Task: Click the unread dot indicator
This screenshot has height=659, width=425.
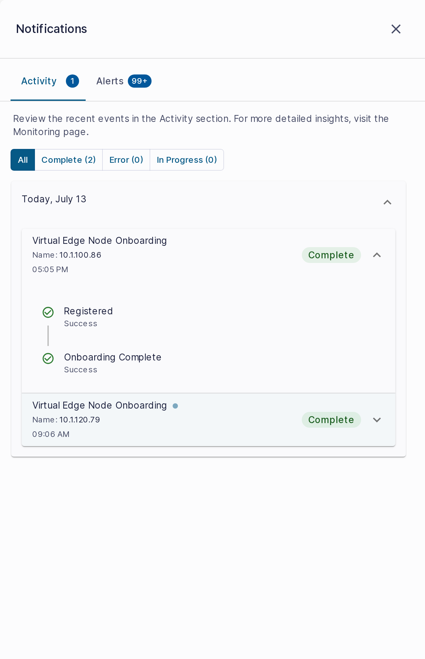Action: click(x=175, y=406)
